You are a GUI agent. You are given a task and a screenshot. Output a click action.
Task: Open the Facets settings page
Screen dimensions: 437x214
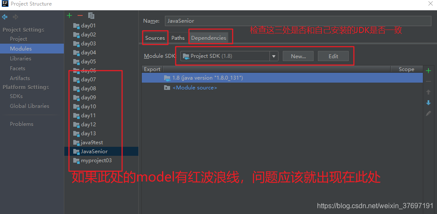pos(17,68)
